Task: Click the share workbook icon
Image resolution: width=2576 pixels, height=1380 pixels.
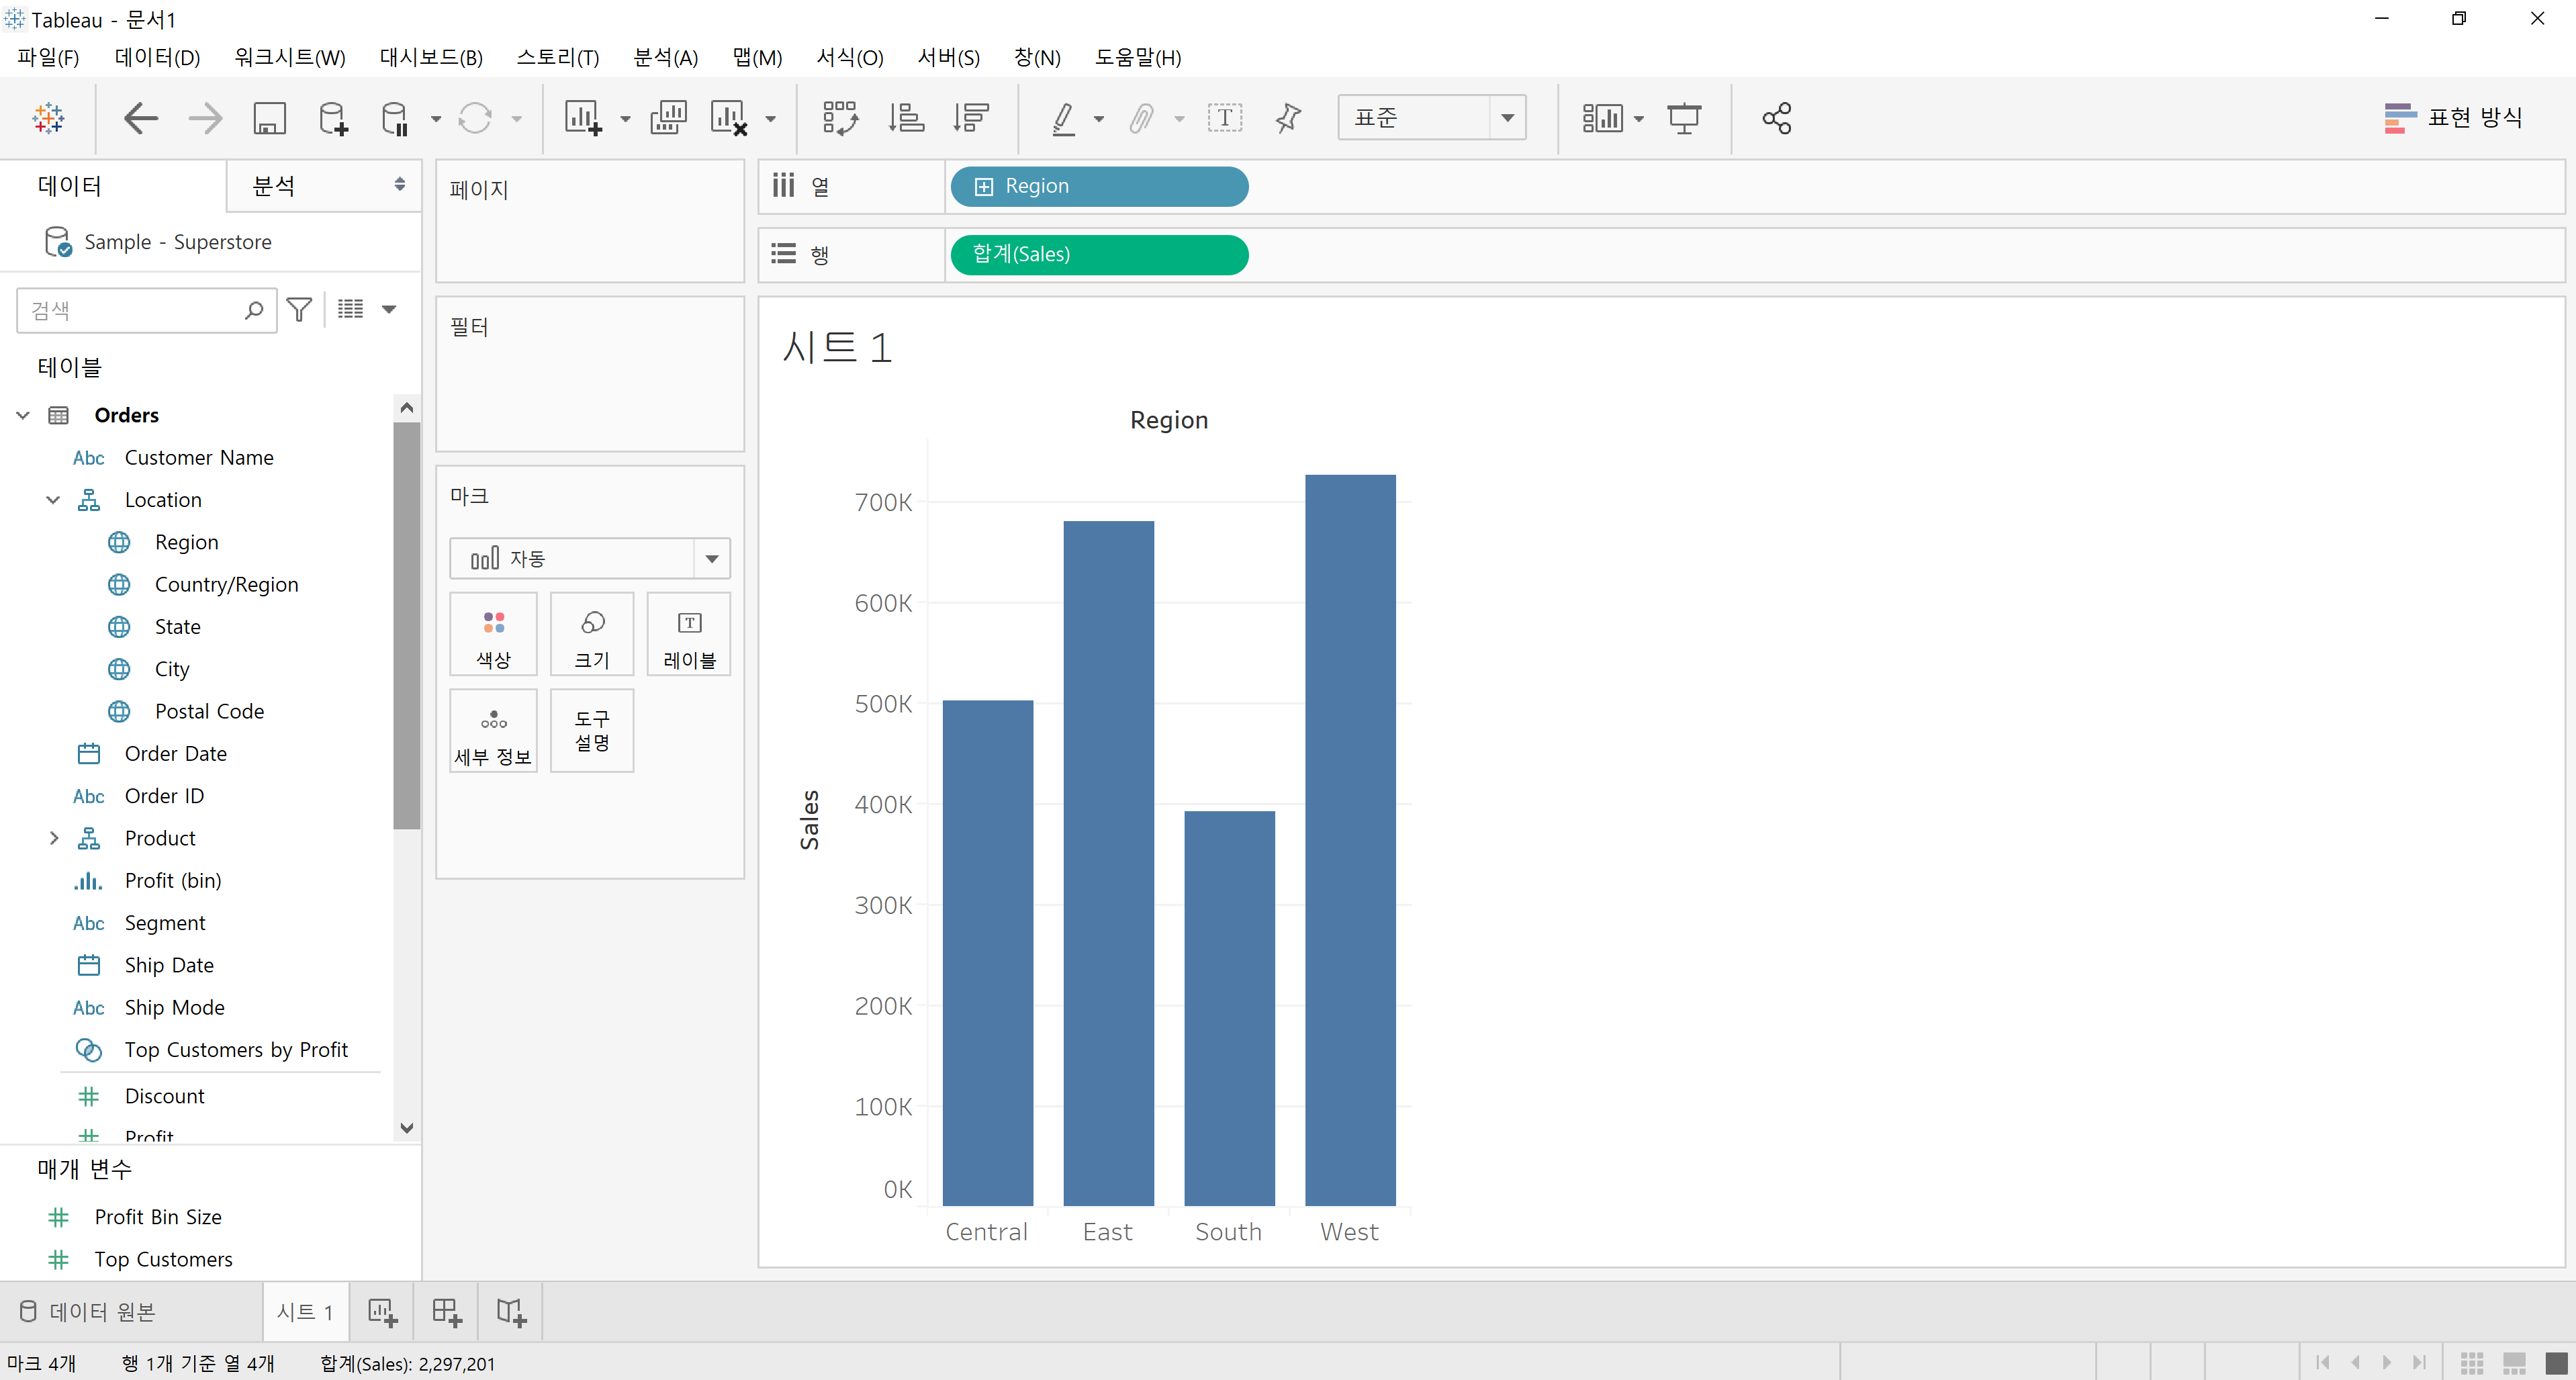Action: pos(1776,118)
